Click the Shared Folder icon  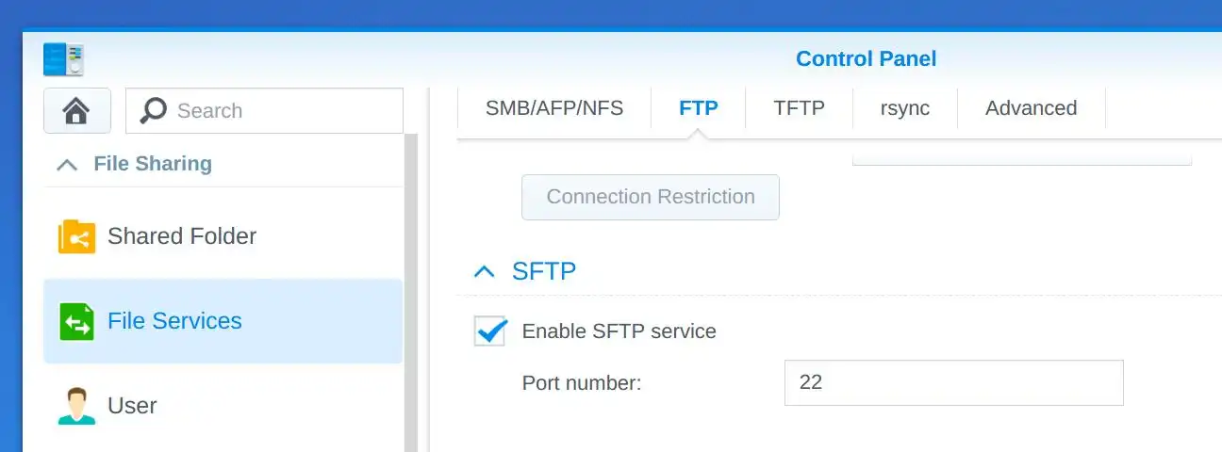76,236
